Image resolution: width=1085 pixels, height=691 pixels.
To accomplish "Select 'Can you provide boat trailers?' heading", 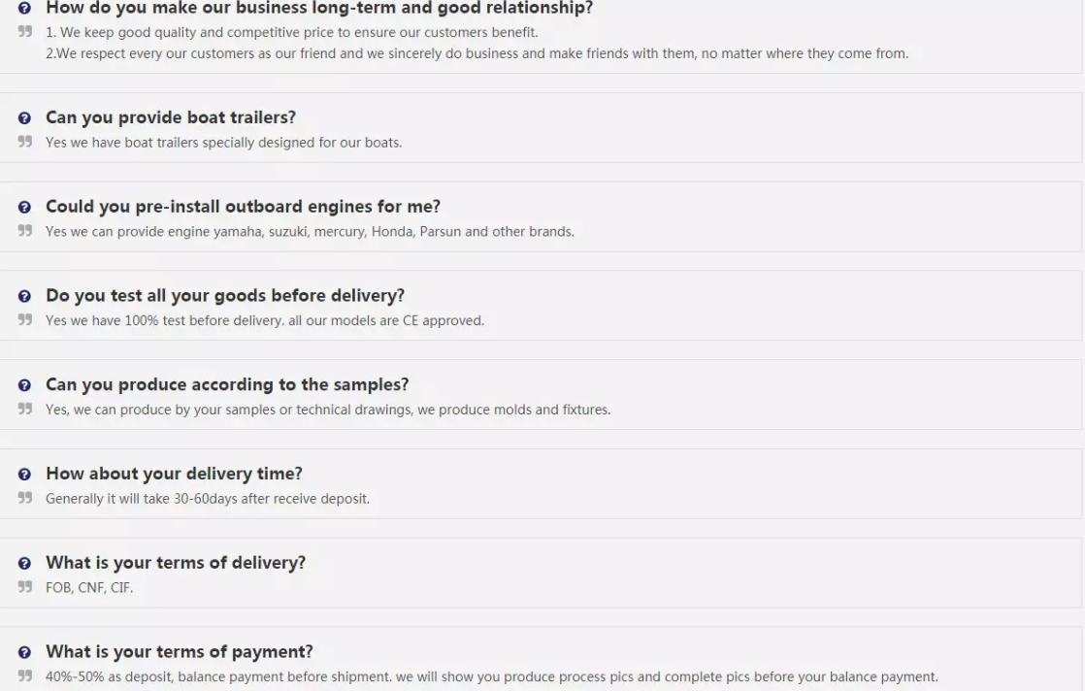I will (171, 117).
